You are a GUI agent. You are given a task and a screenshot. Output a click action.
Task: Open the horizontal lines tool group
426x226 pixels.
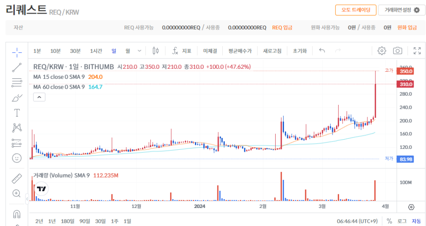click(x=17, y=82)
